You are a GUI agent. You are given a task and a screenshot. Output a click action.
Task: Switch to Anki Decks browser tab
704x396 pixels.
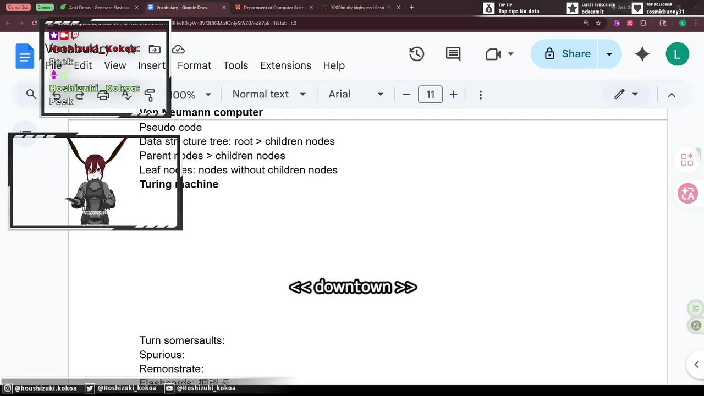pos(99,8)
